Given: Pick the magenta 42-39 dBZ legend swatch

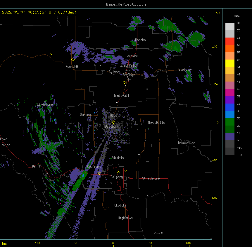Looking at the screenshot, I should pos(230,93).
